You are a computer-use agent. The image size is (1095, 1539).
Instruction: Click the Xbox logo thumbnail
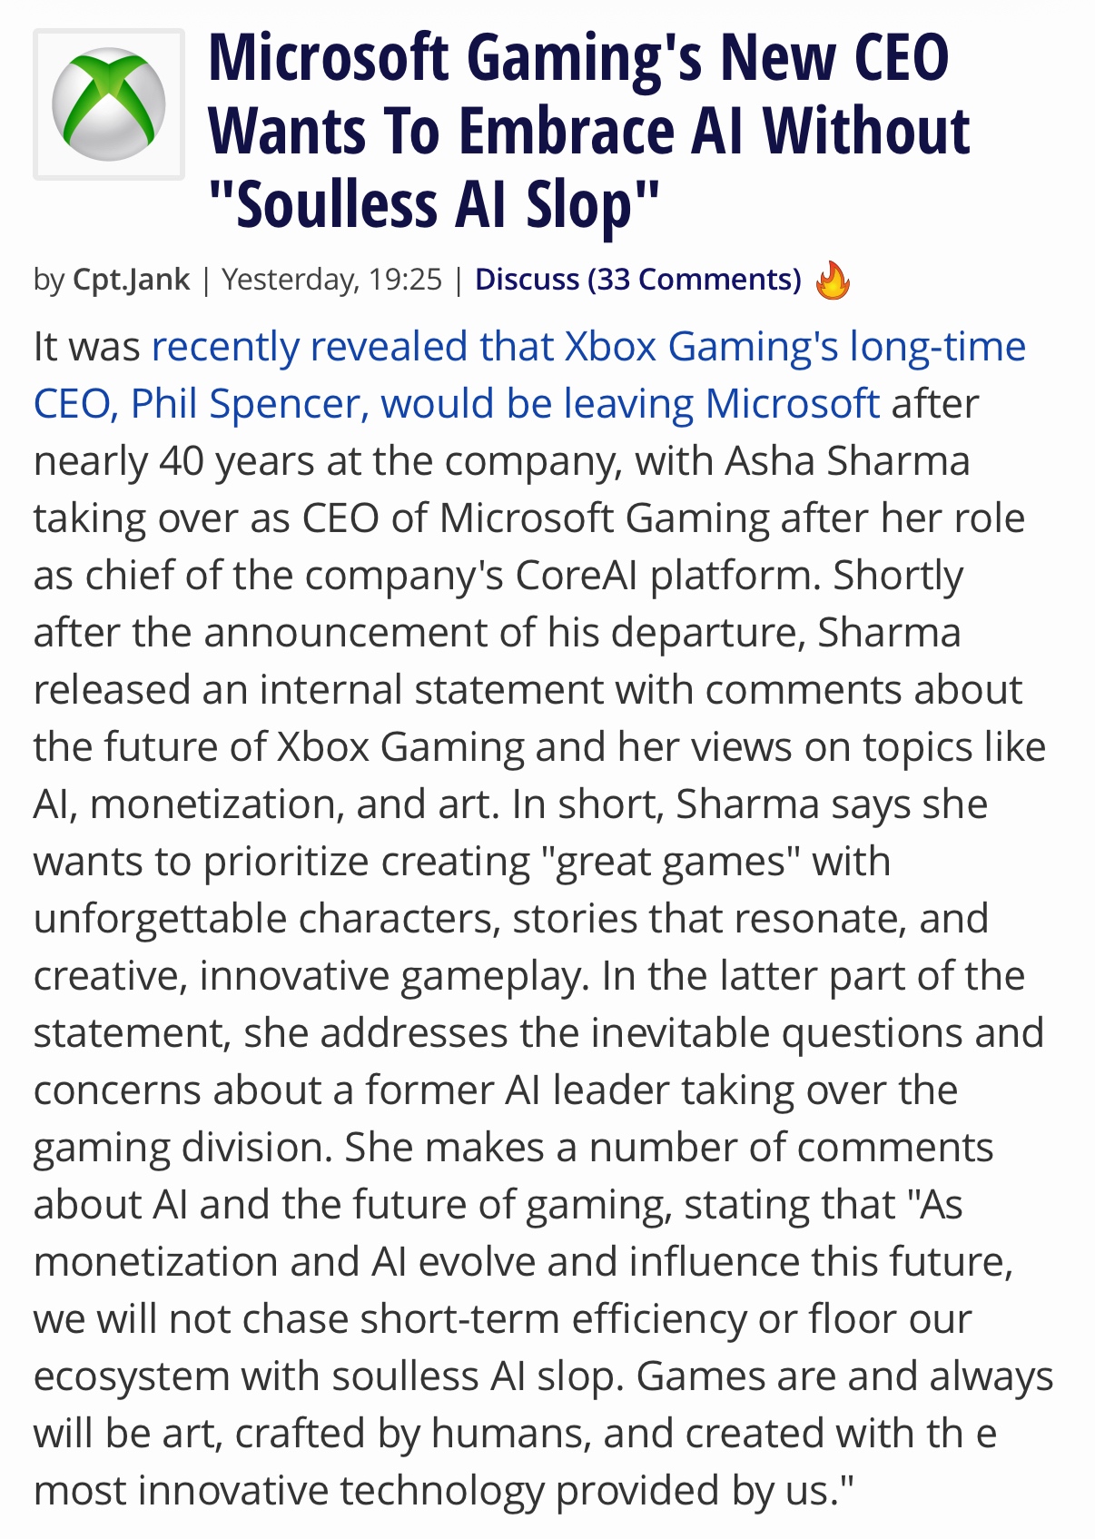click(x=109, y=104)
